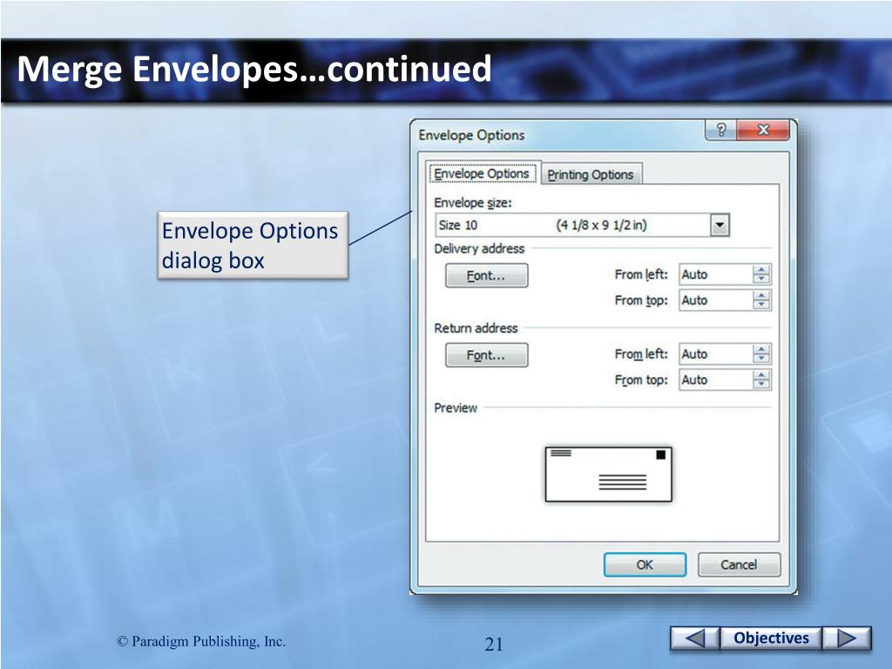Click the Merge Envelopes…continued slide title
The width and height of the screenshot is (892, 669).
coord(254,69)
